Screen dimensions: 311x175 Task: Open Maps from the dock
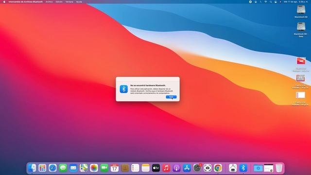[84, 168]
